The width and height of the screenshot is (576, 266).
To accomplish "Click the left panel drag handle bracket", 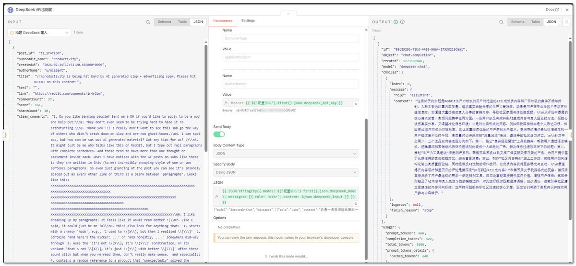I will point(5,135).
